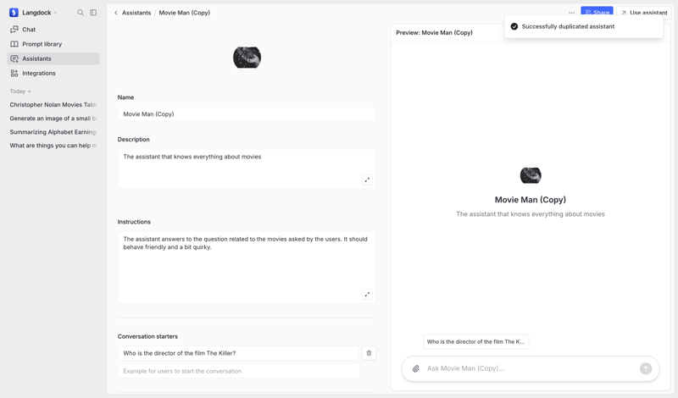This screenshot has height=398, width=678.
Task: Click the preview avatar of Movie Man
Action: point(531,175)
